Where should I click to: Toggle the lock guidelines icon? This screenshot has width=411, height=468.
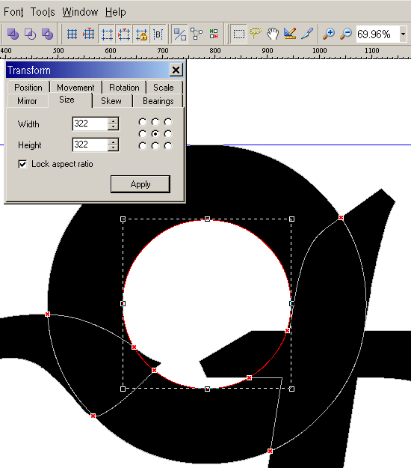141,34
